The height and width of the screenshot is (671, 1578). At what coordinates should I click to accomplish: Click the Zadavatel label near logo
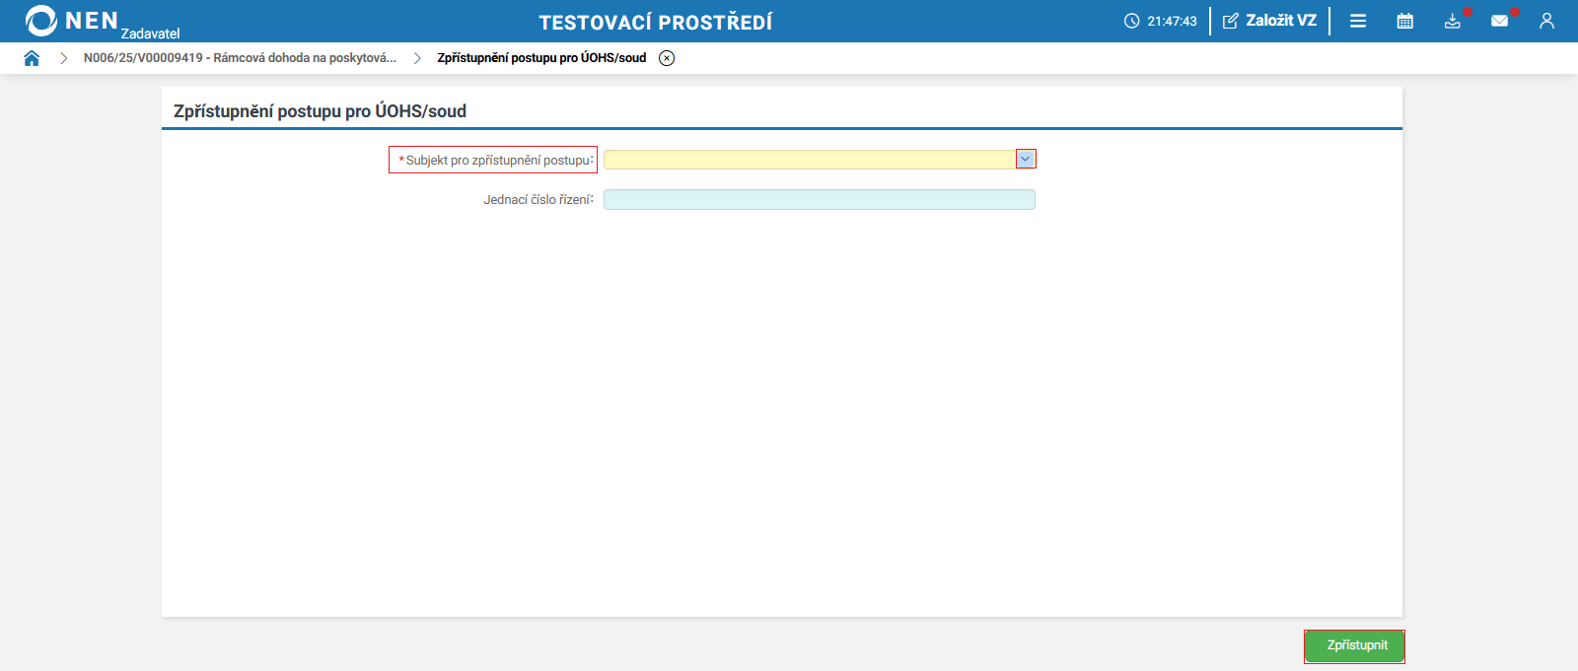tap(150, 34)
